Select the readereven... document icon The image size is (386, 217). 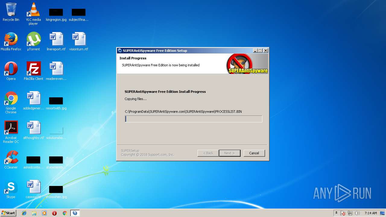point(56,71)
